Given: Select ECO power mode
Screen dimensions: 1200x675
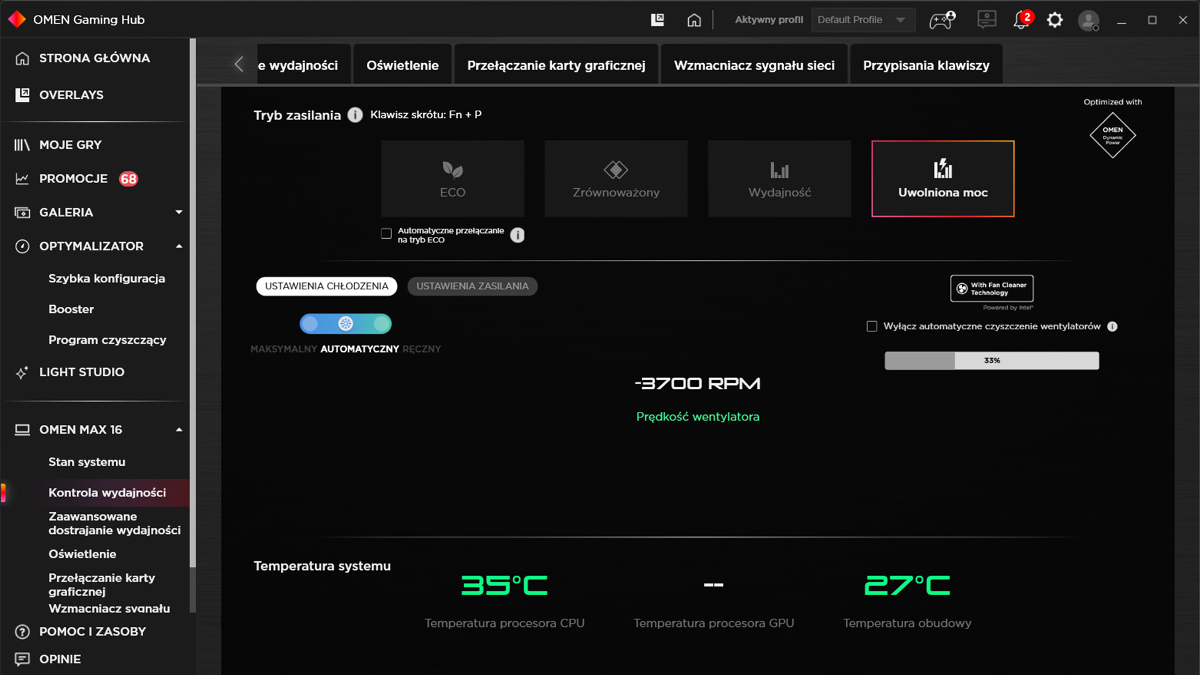Looking at the screenshot, I should pyautogui.click(x=452, y=179).
